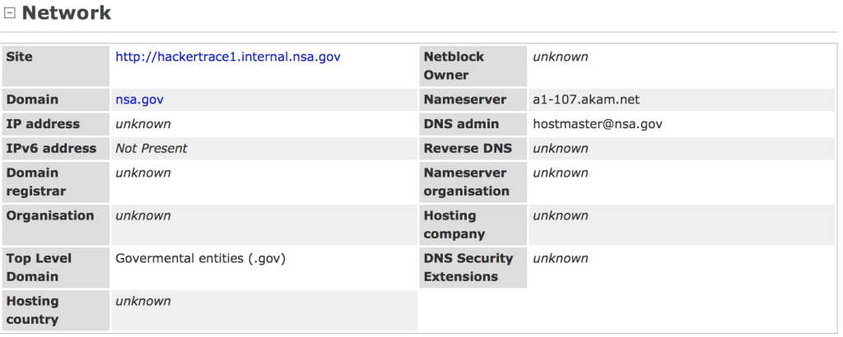Open the hackertrace1.internal.nsa.gov site link

227,57
